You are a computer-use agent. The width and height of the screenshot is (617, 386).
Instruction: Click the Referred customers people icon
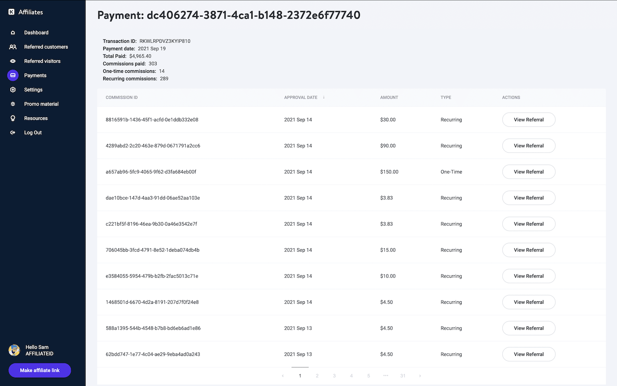[x=13, y=47]
